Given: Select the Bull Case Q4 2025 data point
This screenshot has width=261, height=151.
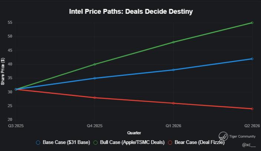Looking at the screenshot, I should (95, 64).
